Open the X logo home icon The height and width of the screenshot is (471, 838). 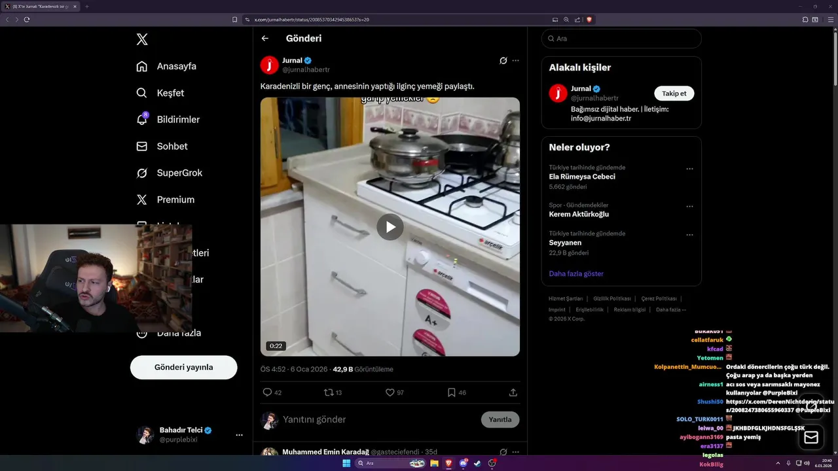[x=142, y=39]
